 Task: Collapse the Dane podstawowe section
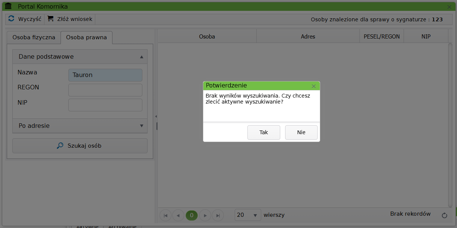click(142, 57)
